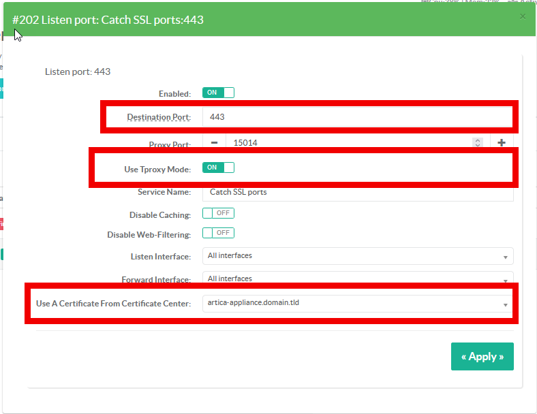Focus the Destination Port field
The image size is (537, 414).
pos(358,117)
